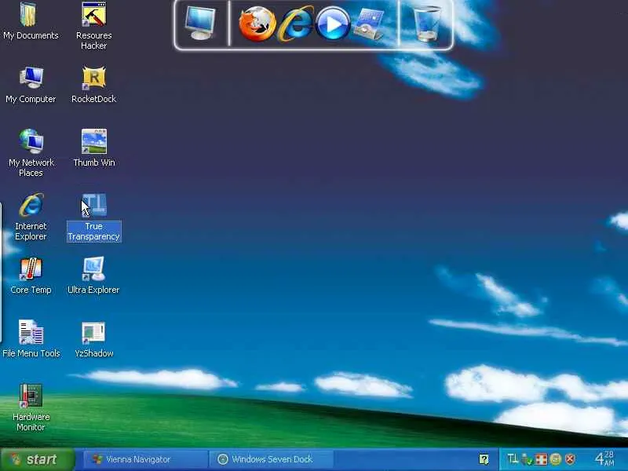Open the Recycle Bin in the dock

click(x=426, y=24)
